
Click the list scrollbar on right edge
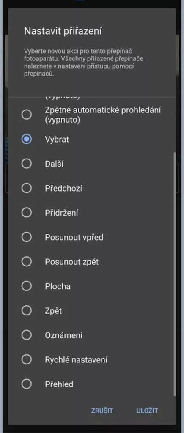[174, 274]
